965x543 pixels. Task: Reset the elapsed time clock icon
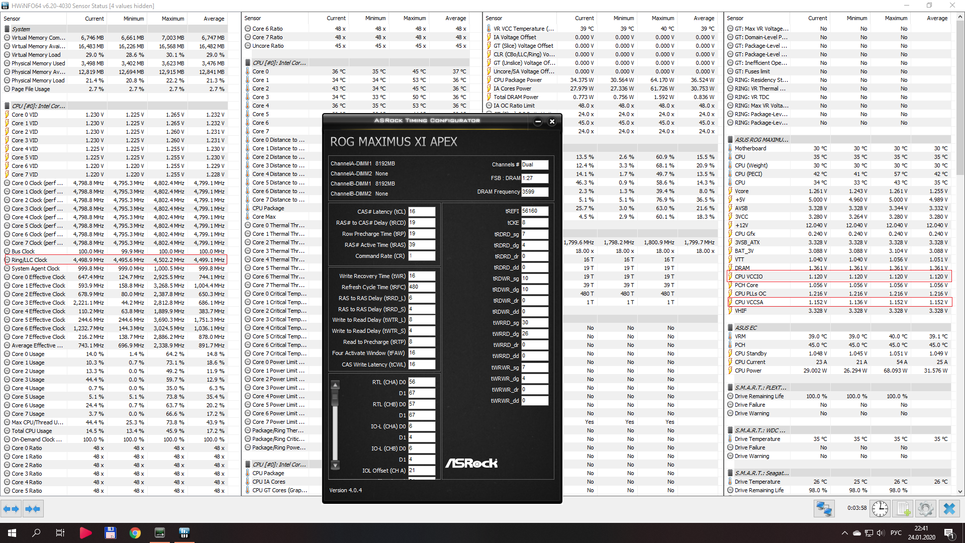(880, 509)
